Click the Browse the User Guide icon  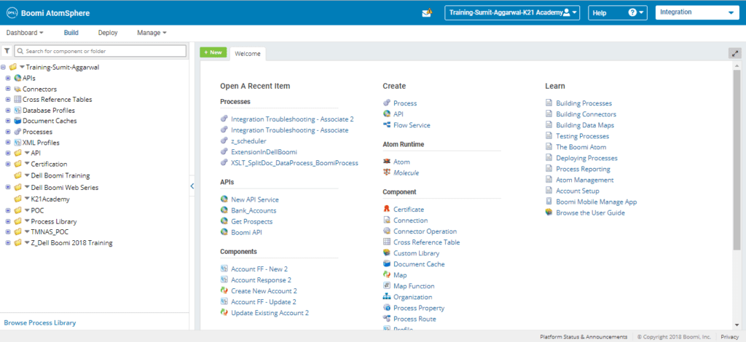pos(549,212)
